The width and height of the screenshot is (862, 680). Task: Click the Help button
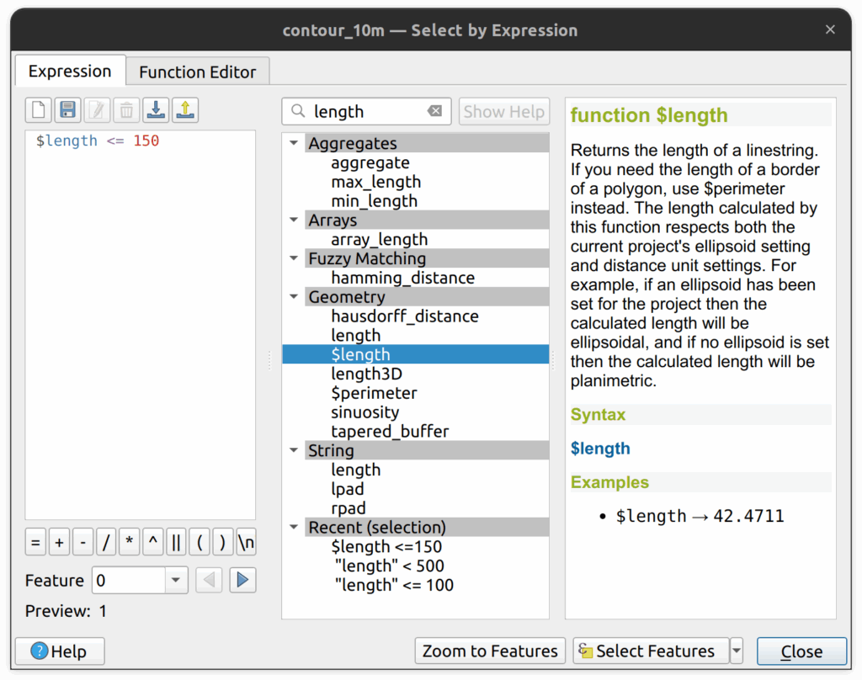tap(60, 651)
